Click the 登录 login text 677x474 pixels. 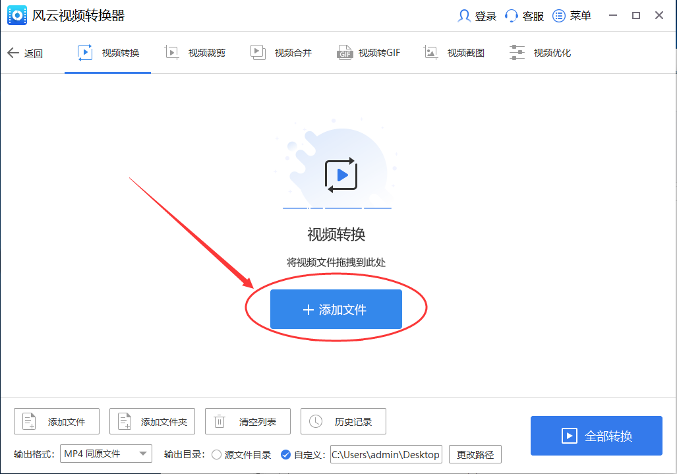pyautogui.click(x=486, y=16)
